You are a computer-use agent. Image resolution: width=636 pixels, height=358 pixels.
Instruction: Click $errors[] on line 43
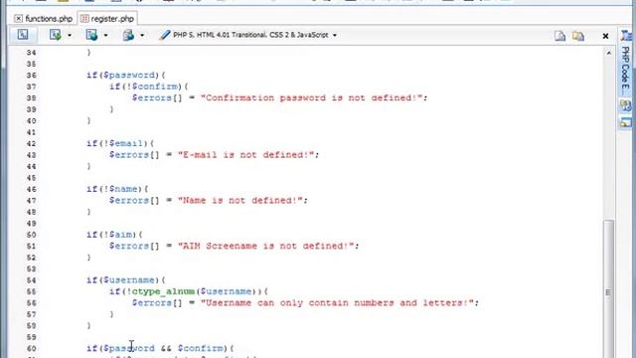coord(134,155)
